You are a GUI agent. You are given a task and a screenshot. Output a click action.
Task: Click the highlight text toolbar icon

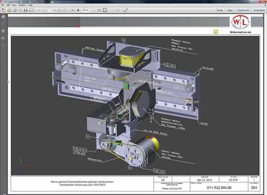click(x=118, y=10)
